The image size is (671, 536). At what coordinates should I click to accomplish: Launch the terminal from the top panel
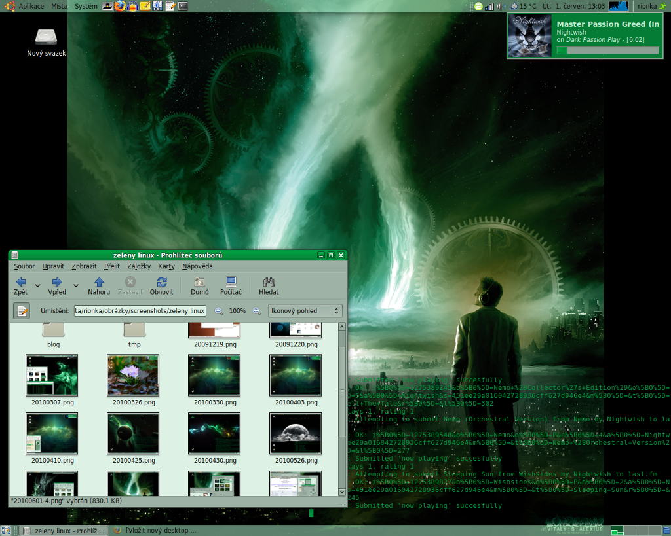[x=183, y=6]
